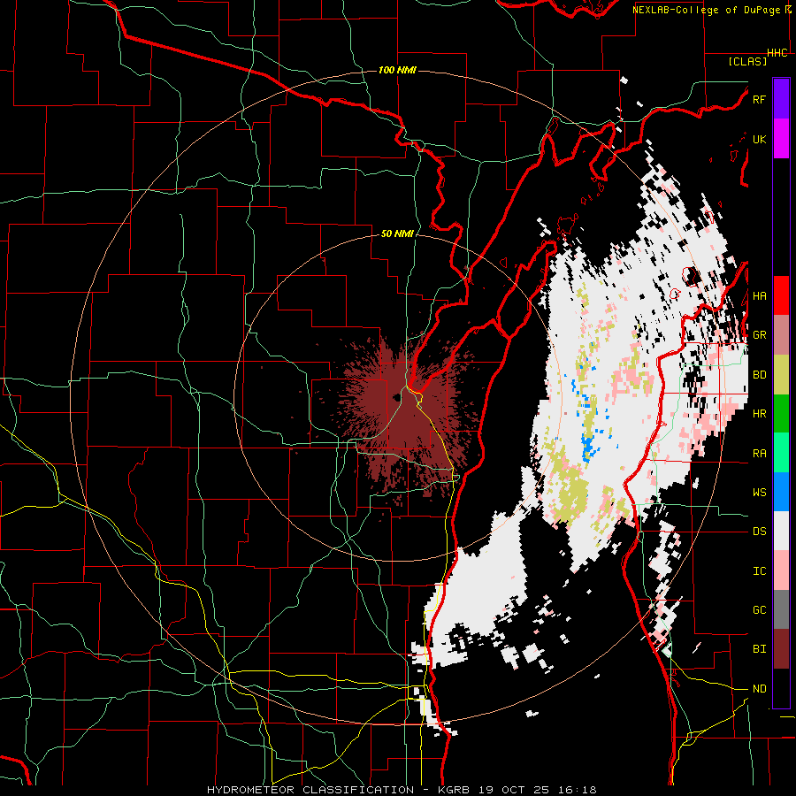
Task: Click the RF legend label
Action: [759, 99]
